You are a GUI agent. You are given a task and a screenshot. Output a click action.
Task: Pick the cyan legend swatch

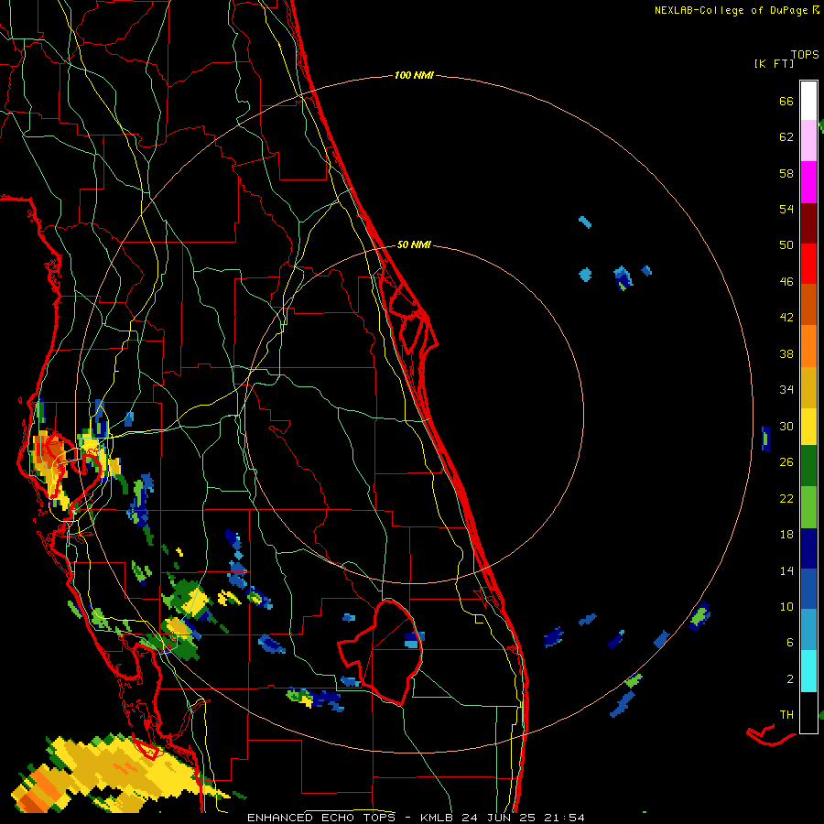click(x=808, y=671)
